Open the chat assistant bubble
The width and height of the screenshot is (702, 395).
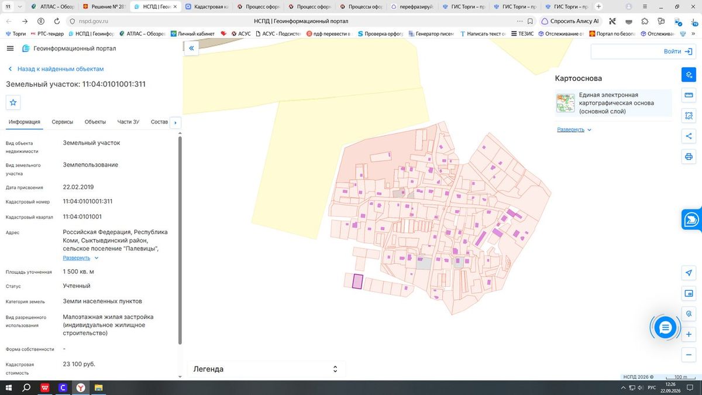point(665,328)
